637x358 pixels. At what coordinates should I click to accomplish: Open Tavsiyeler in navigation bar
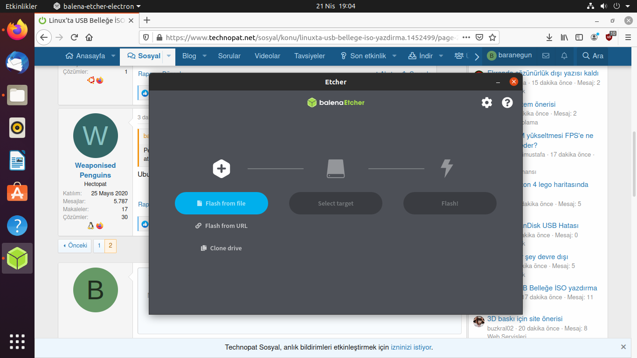pyautogui.click(x=310, y=56)
